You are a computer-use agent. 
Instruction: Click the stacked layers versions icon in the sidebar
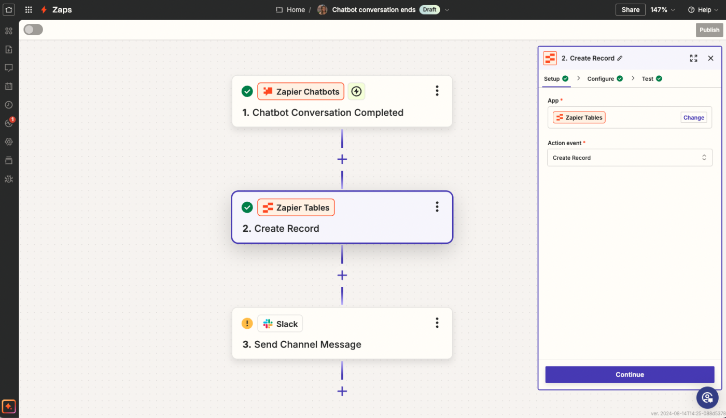coord(9,160)
